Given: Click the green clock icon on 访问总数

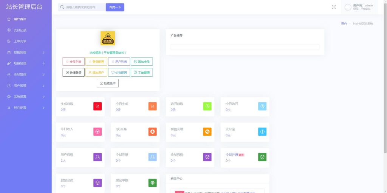Looking at the screenshot, I should tap(207, 106).
